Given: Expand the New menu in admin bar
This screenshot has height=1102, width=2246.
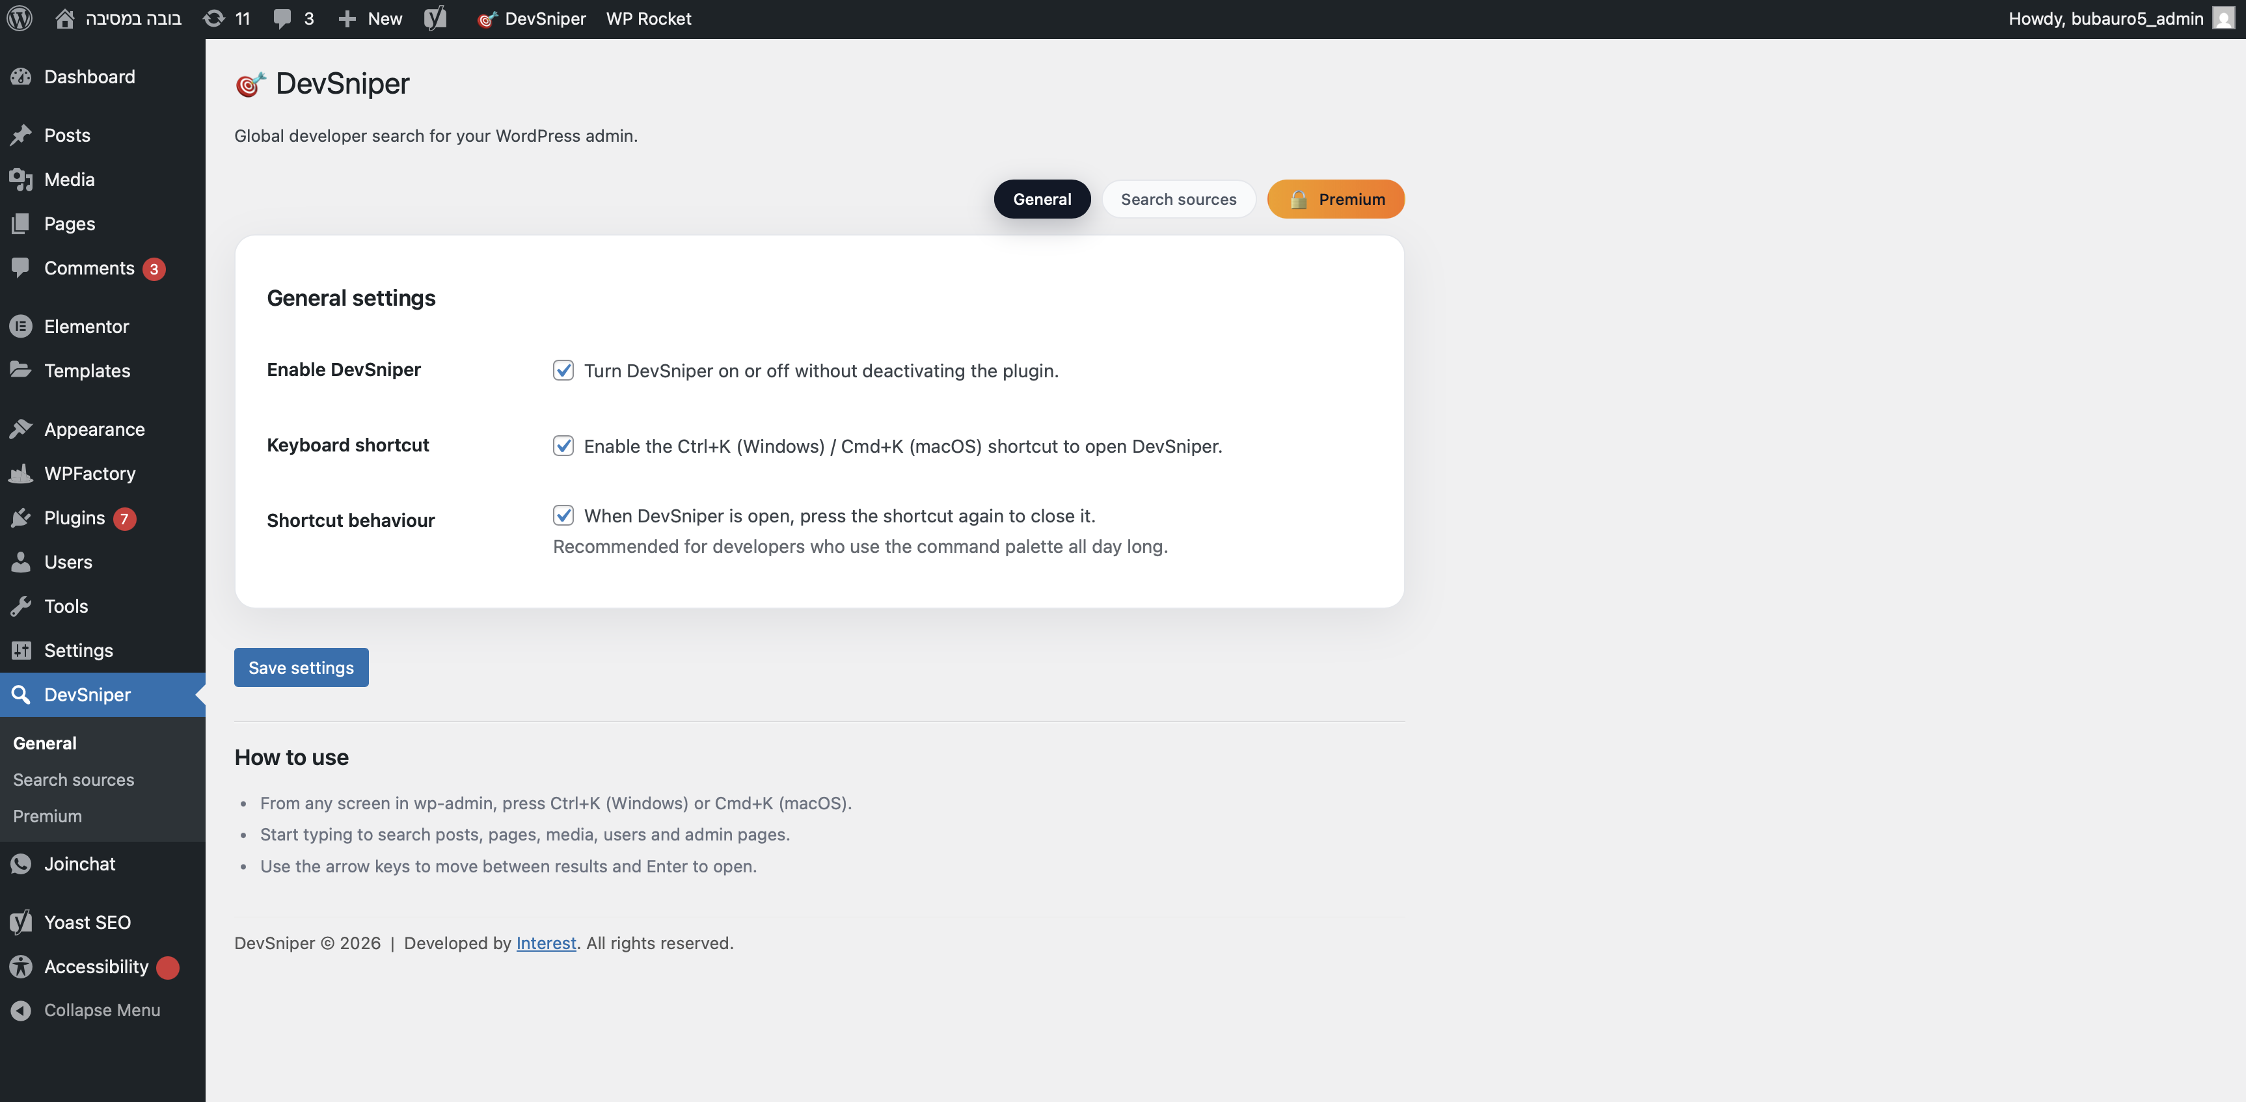Looking at the screenshot, I should (x=369, y=18).
